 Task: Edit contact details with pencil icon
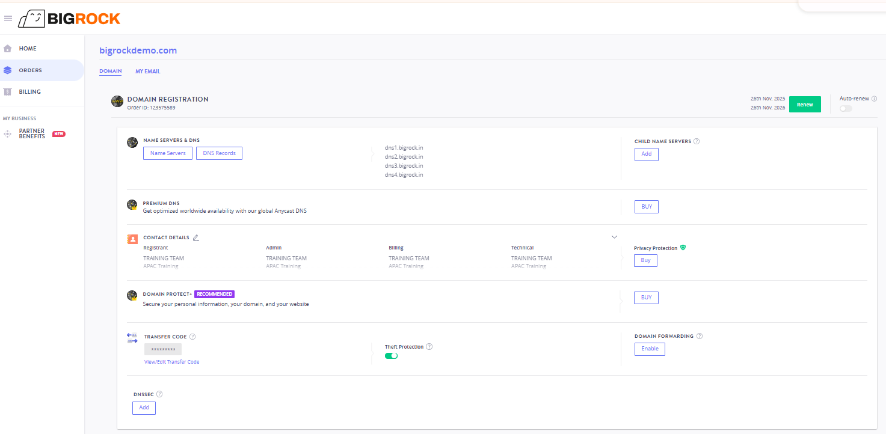click(195, 238)
